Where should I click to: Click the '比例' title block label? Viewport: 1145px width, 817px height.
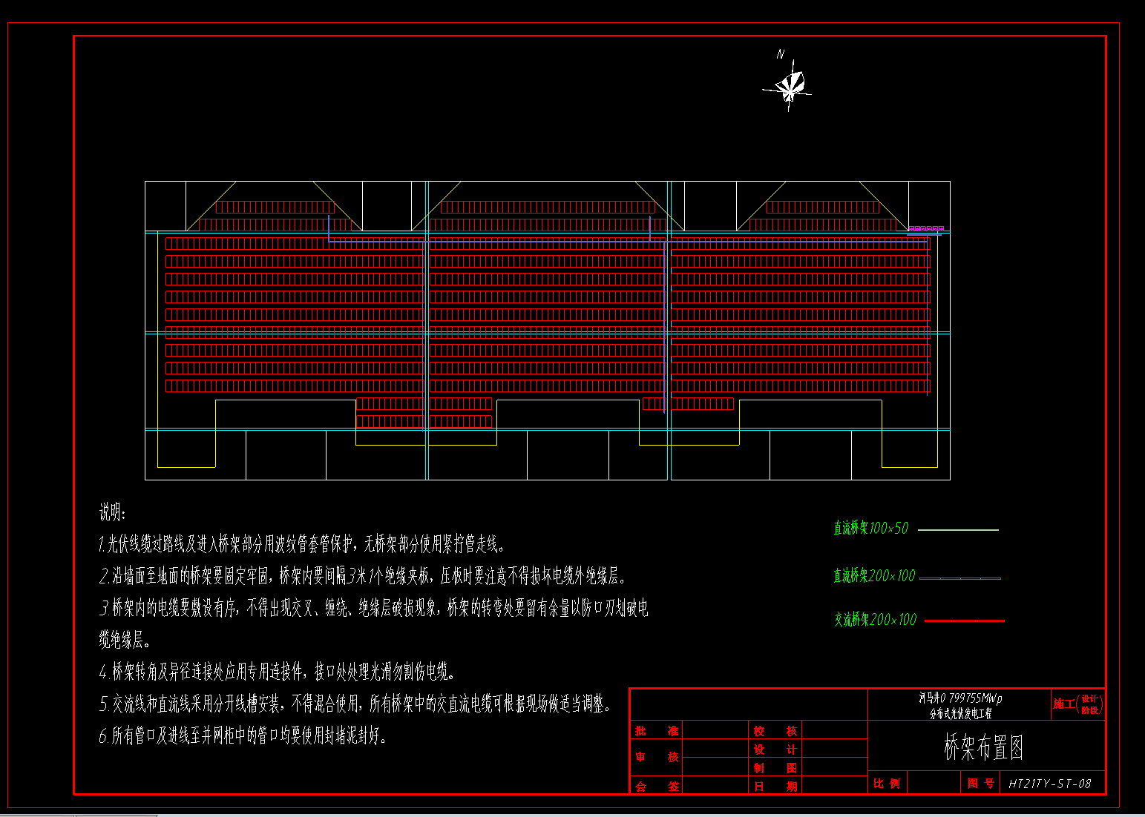pos(887,783)
